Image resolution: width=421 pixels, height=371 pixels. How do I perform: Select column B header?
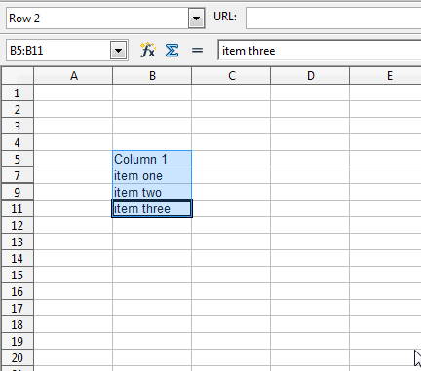[152, 76]
